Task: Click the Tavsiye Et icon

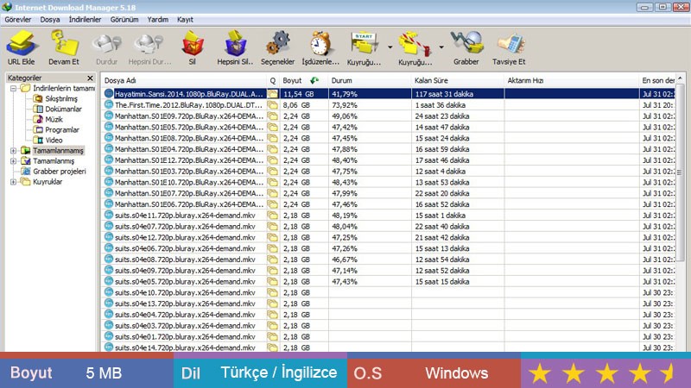Action: pyautogui.click(x=510, y=44)
